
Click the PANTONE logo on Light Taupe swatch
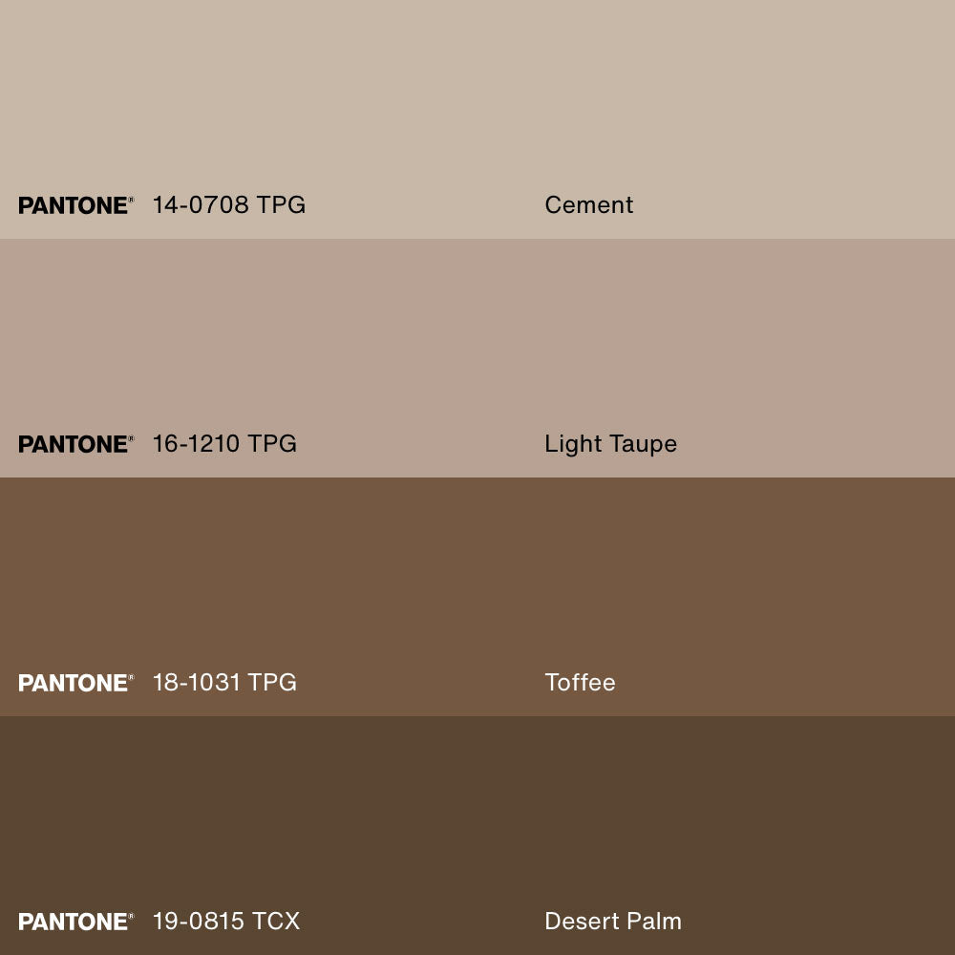click(x=75, y=444)
